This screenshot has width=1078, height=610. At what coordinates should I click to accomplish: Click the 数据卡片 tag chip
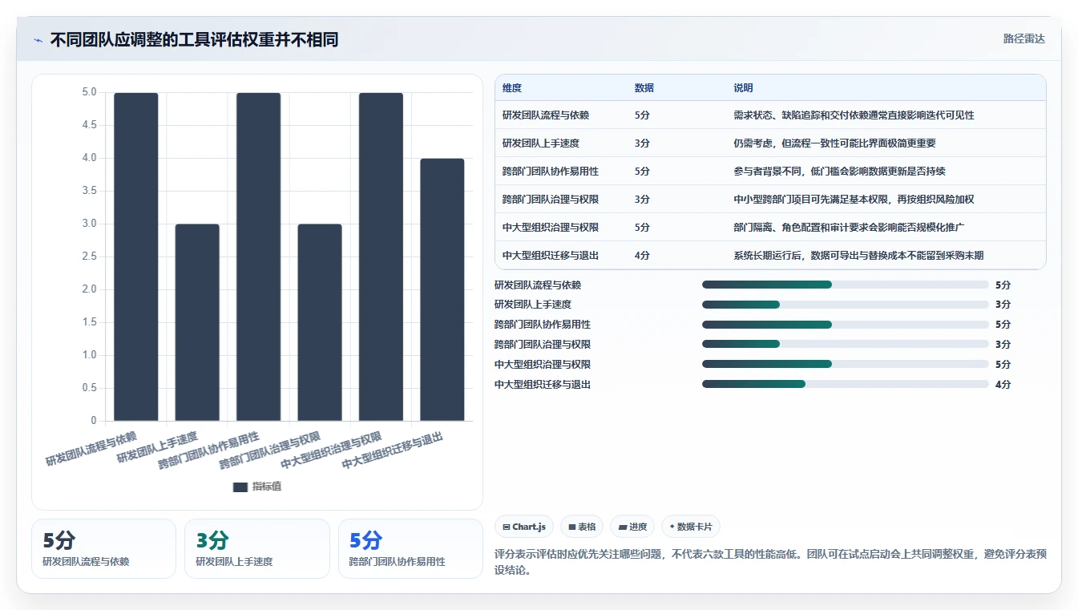tap(691, 527)
